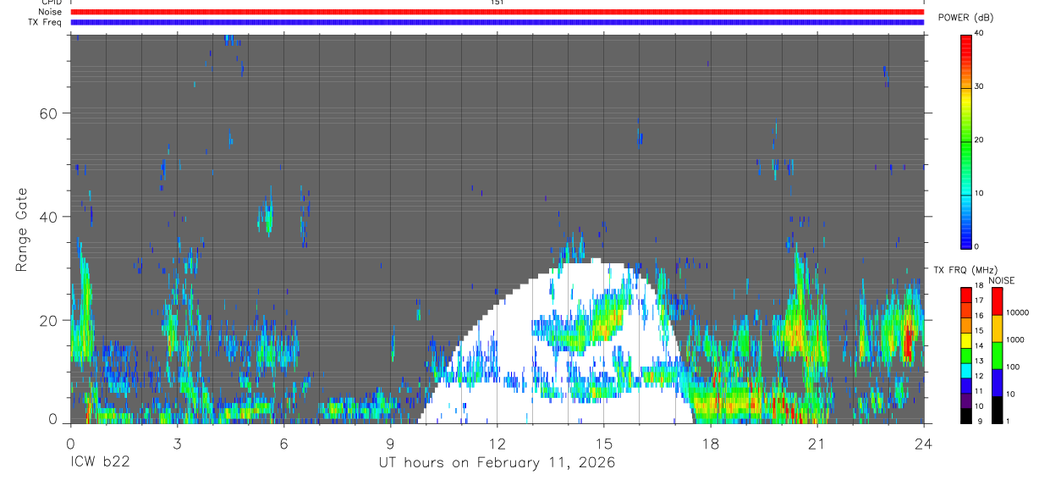Click the 'Noise' row label at top left
This screenshot has width=1039, height=480.
(x=51, y=12)
